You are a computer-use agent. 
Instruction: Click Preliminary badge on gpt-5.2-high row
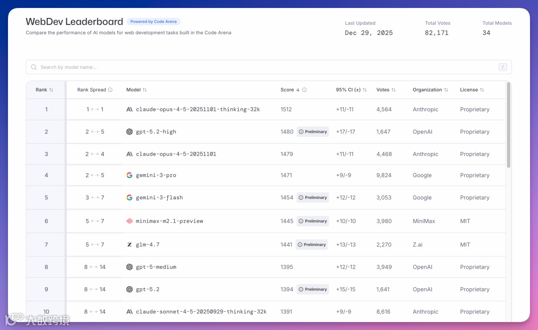point(312,132)
